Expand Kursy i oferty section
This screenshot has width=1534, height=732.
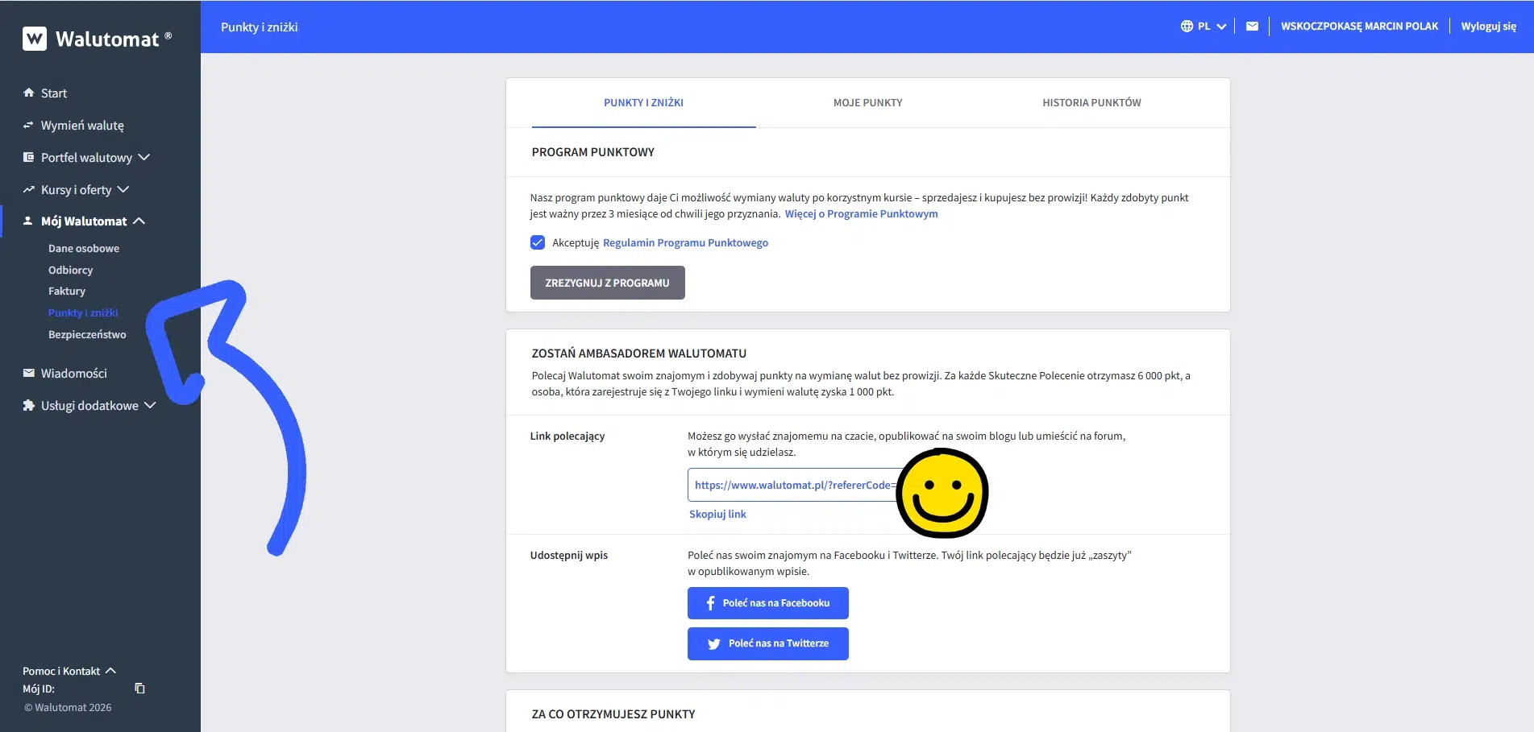coord(123,190)
